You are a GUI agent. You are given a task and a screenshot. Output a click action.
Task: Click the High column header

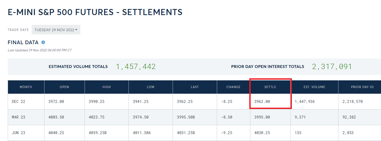tap(106, 87)
